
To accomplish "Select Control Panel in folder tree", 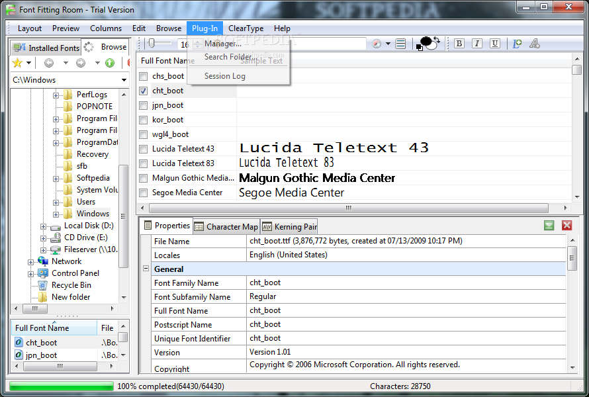I will click(x=75, y=273).
